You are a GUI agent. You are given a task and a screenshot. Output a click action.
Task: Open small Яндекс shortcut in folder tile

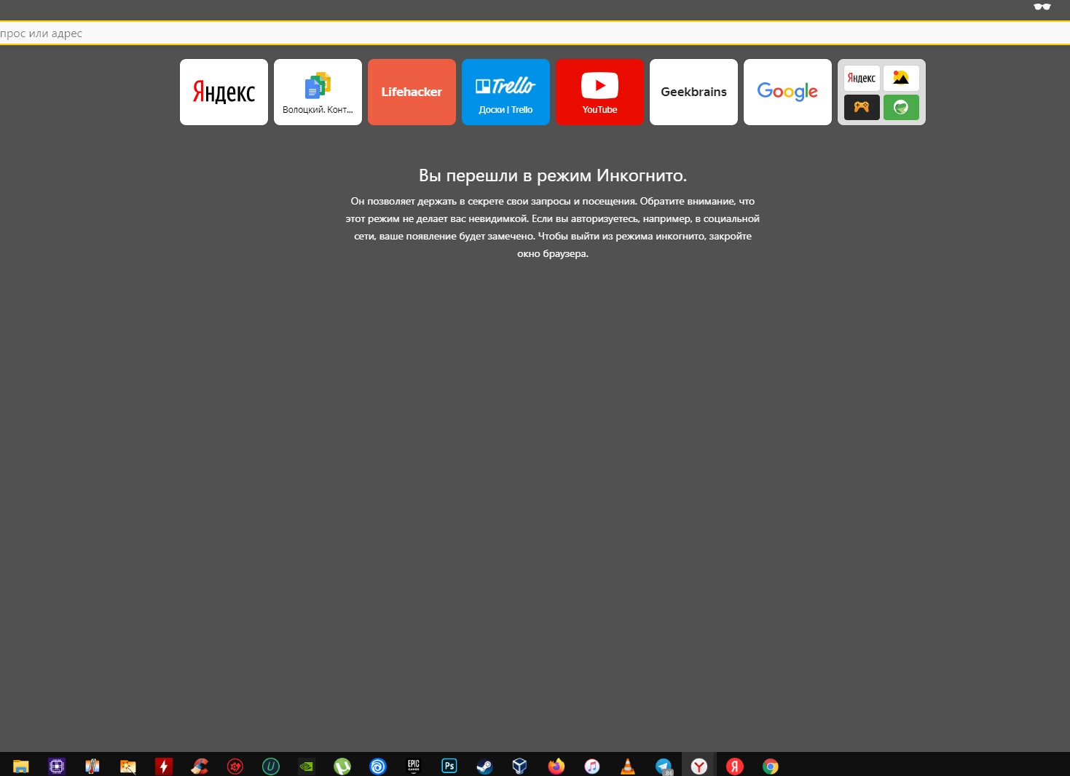[x=862, y=78]
